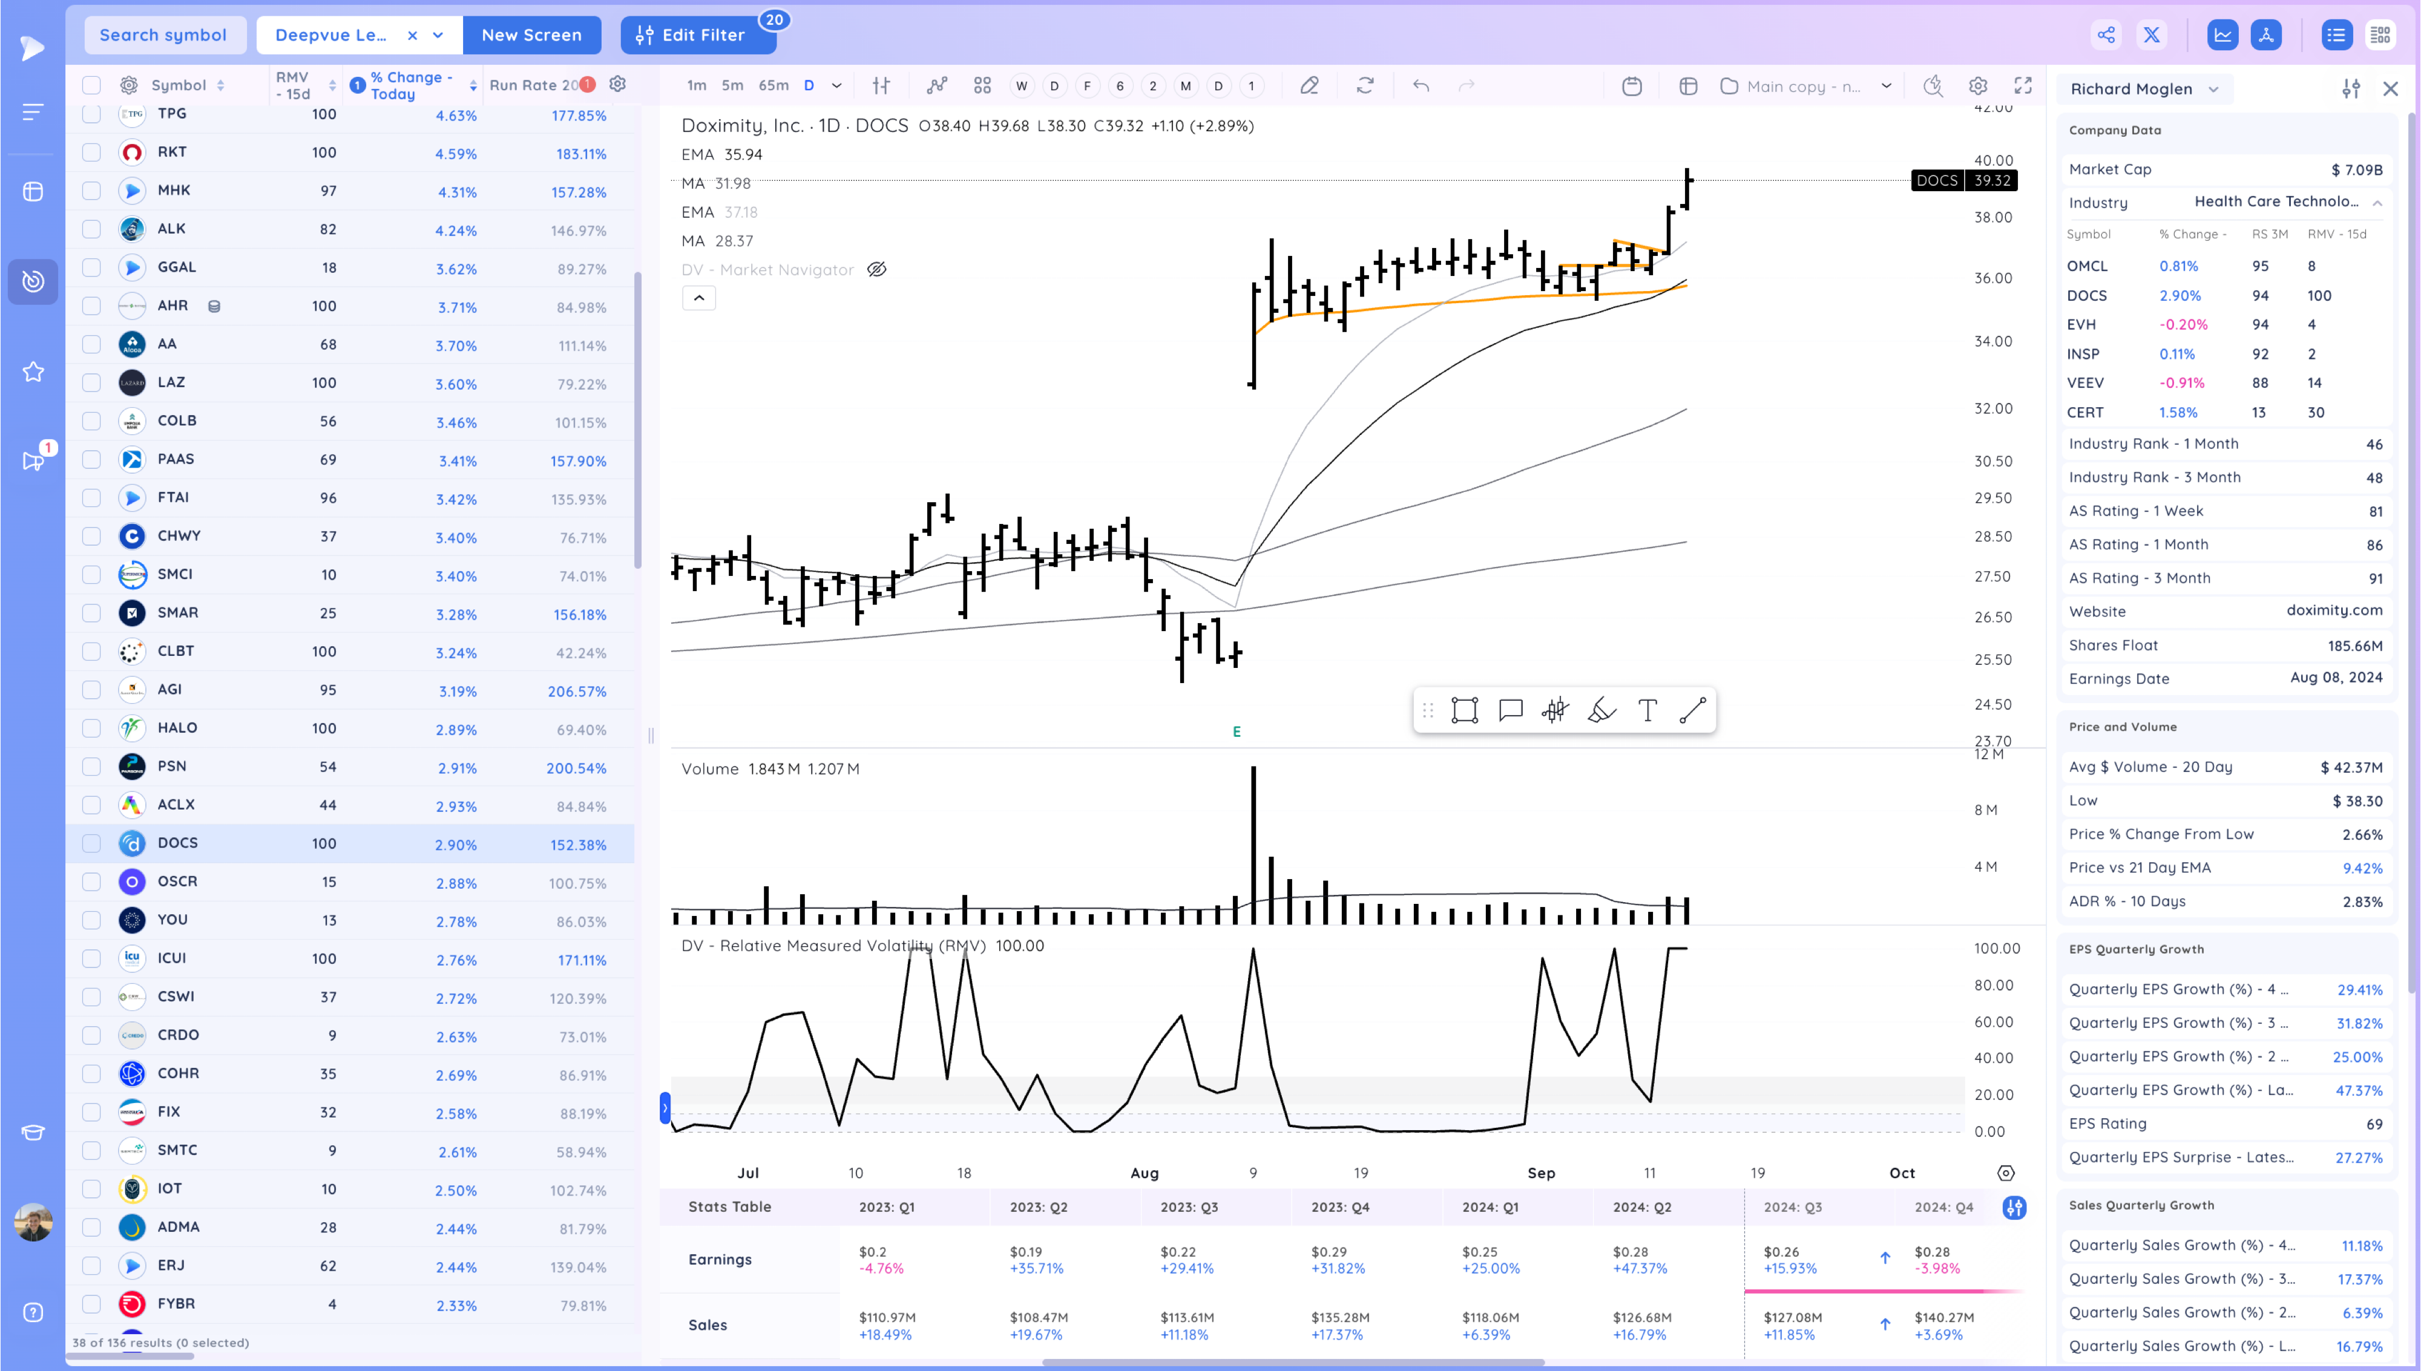Open the watchlist star in sidebar
Viewport: 2421px width, 1371px height.
(x=33, y=372)
